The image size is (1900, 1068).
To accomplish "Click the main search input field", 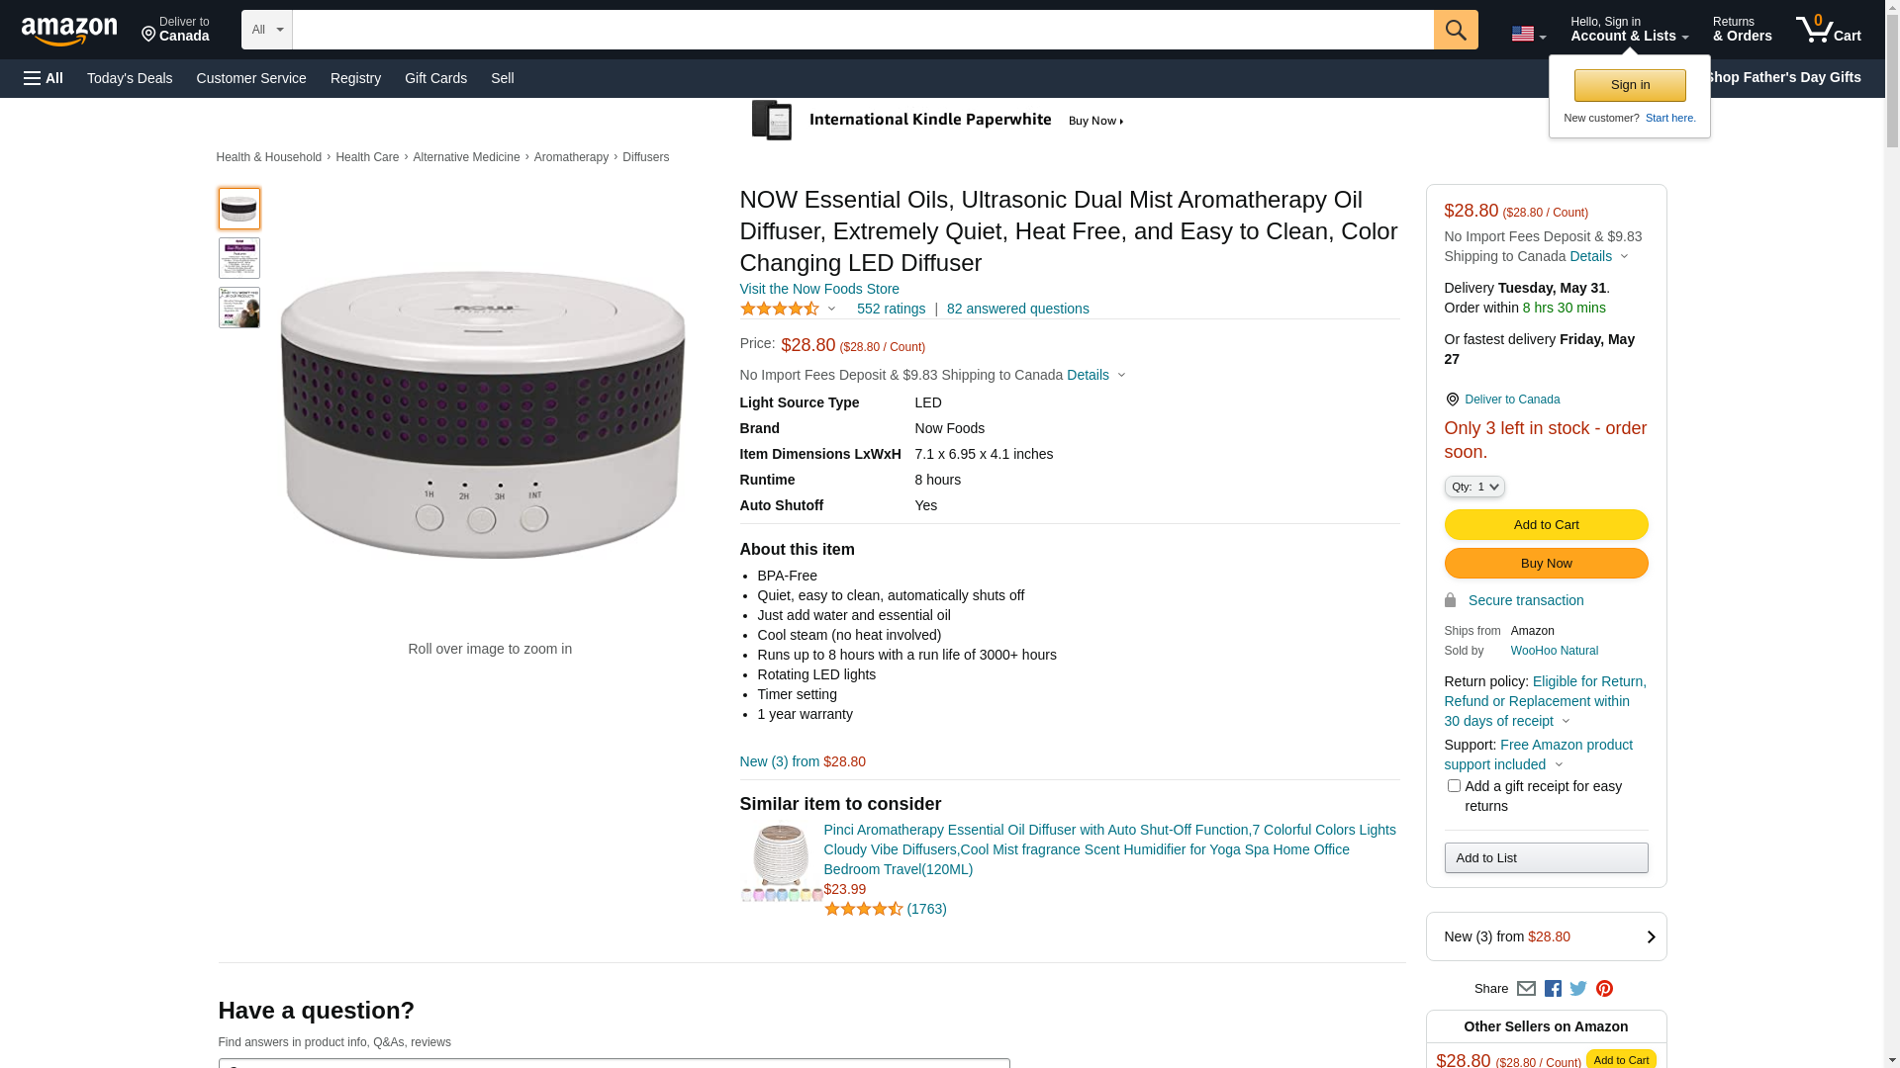I will point(862,30).
